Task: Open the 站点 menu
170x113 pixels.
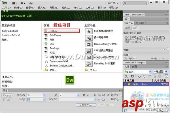Action: [x=90, y=8]
